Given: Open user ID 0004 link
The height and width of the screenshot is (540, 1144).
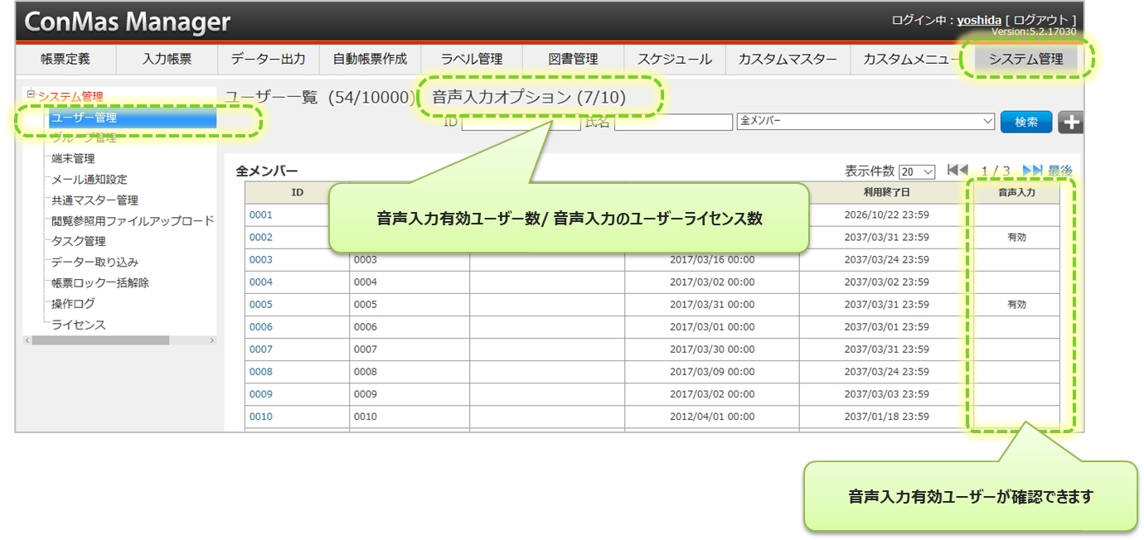Looking at the screenshot, I should (260, 282).
